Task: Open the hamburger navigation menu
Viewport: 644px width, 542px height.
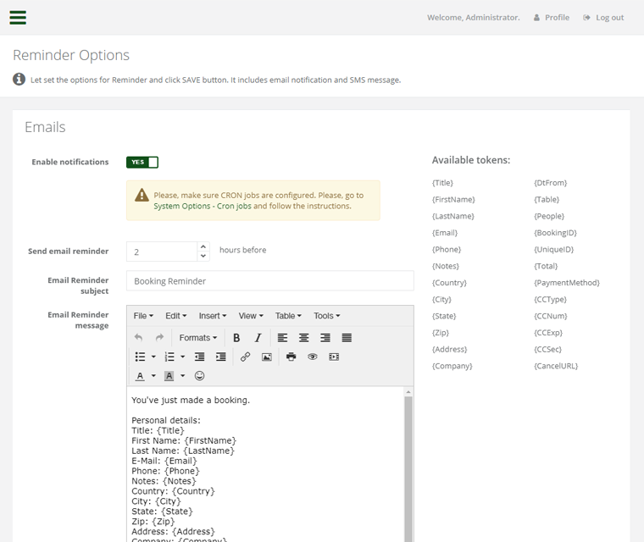Action: tap(18, 18)
